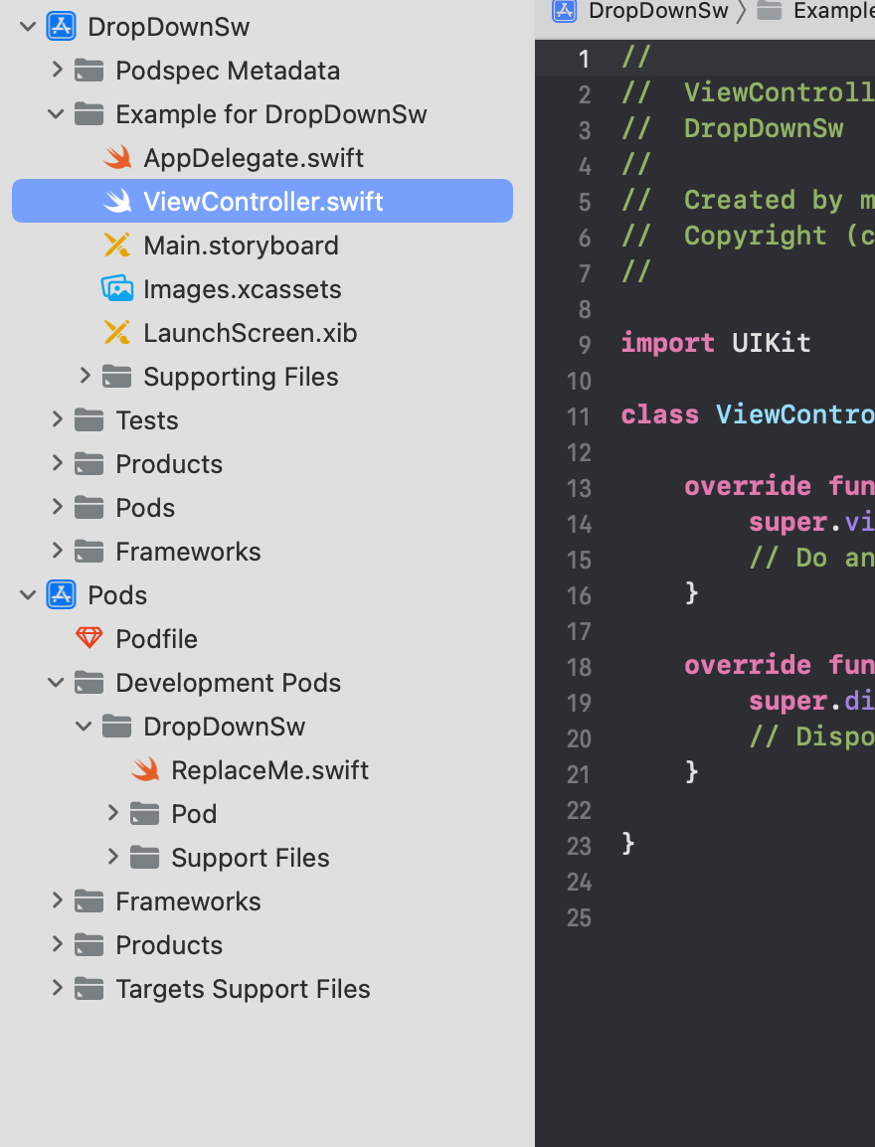
Task: Select the Tests folder label
Action: [x=147, y=420]
